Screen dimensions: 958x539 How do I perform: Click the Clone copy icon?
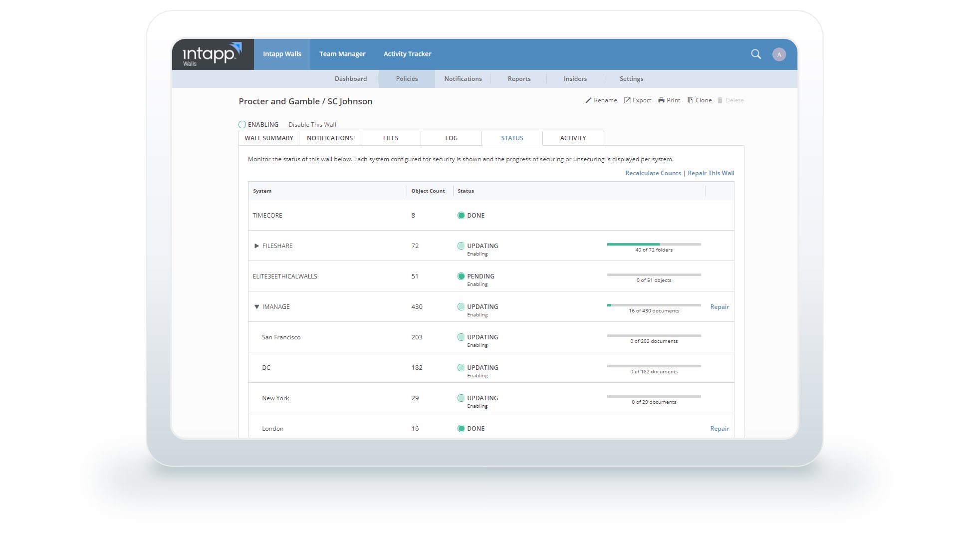(x=690, y=100)
